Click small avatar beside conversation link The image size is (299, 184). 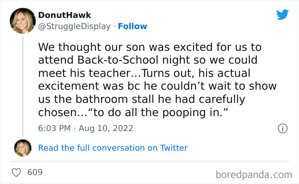pyautogui.click(x=22, y=148)
